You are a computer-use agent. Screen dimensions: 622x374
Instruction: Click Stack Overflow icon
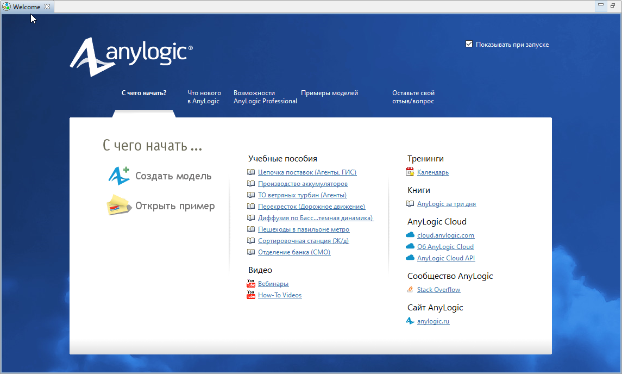[410, 289]
